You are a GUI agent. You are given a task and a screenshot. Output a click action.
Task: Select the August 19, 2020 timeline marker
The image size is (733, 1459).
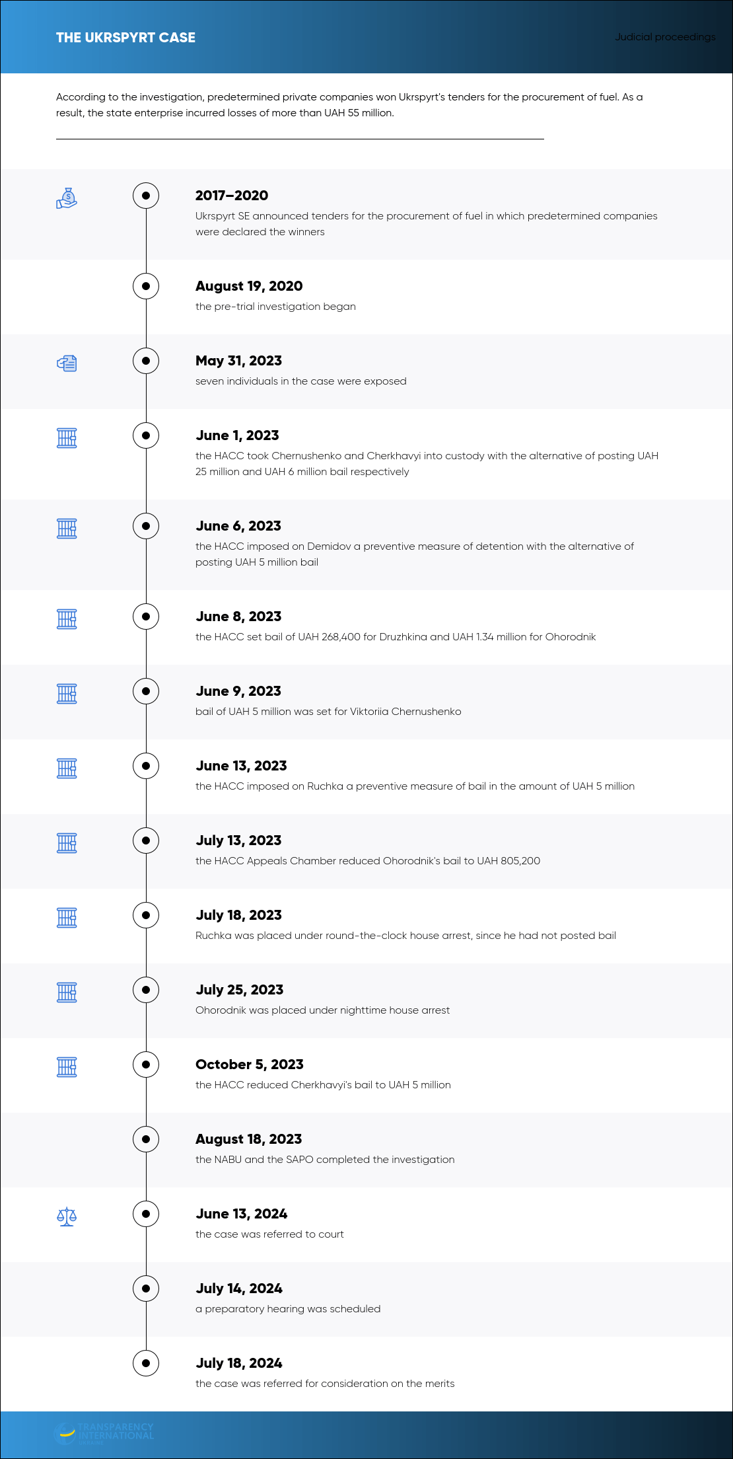(146, 286)
